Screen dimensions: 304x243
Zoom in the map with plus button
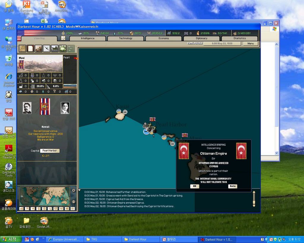point(74,190)
